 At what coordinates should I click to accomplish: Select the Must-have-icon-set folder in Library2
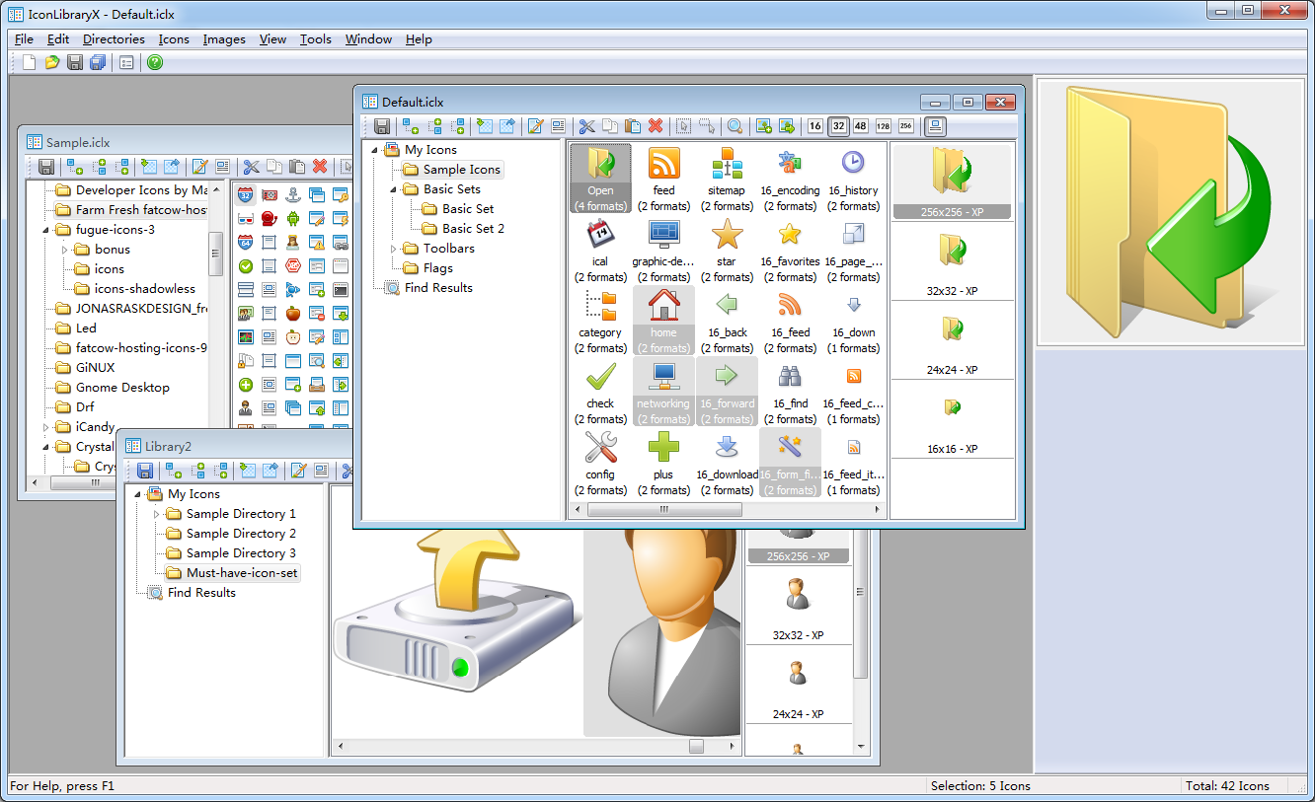pos(243,572)
